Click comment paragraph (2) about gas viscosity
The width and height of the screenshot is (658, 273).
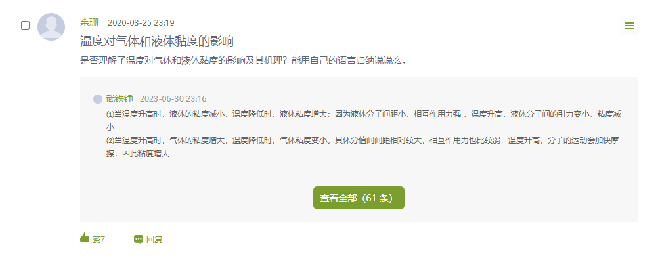point(362,147)
